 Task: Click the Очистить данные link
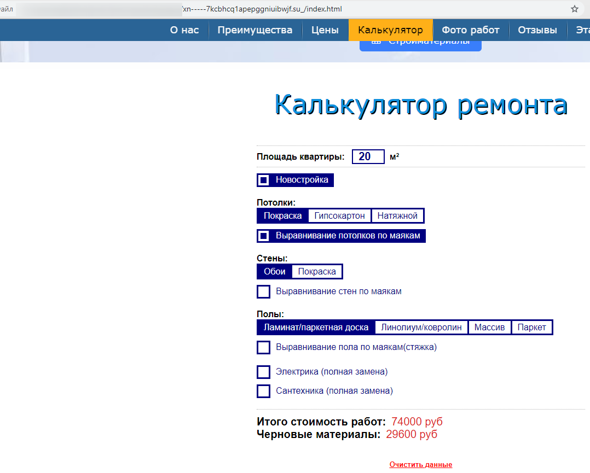(x=421, y=464)
